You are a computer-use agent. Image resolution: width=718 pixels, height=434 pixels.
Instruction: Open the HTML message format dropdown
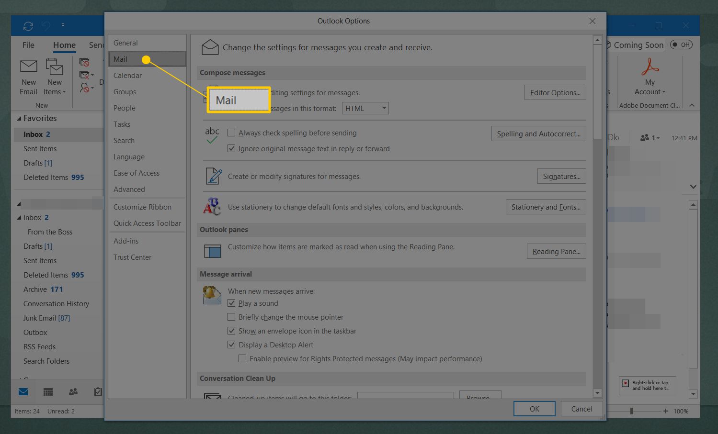tap(365, 108)
